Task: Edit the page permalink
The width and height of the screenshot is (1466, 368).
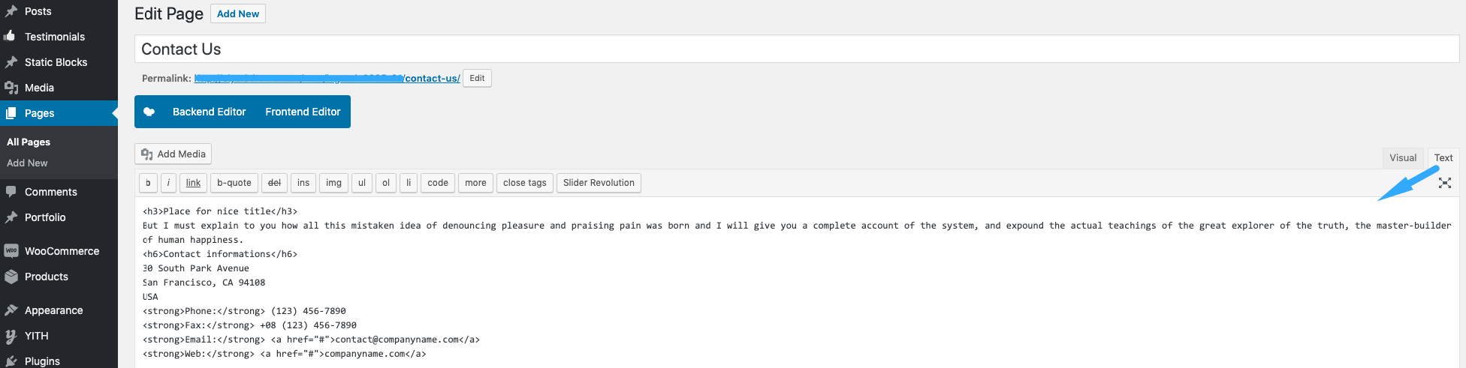Action: 477,78
